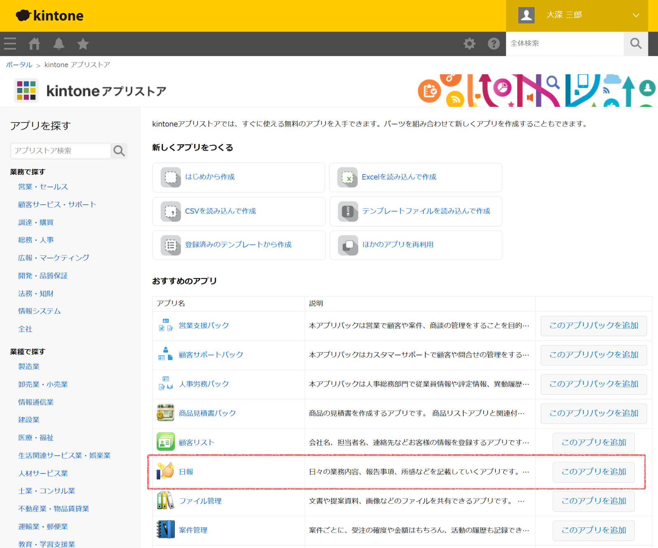Add the 人事労務パック app pack

593,384
